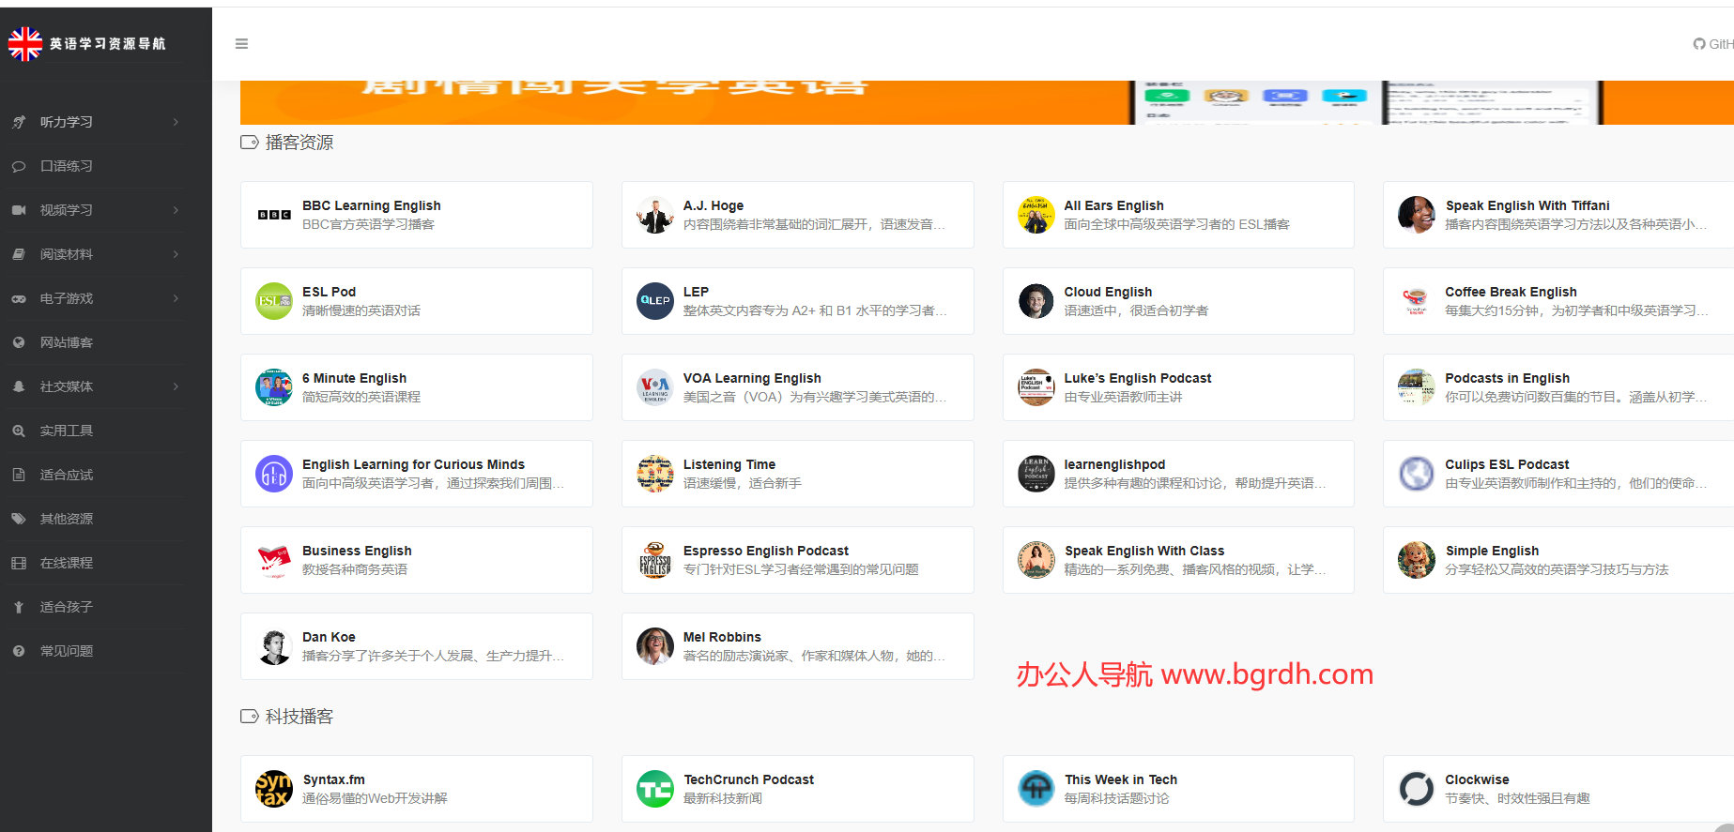1734x832 pixels.
Task: Click the BBC Learning English logo icon
Action: click(x=274, y=215)
